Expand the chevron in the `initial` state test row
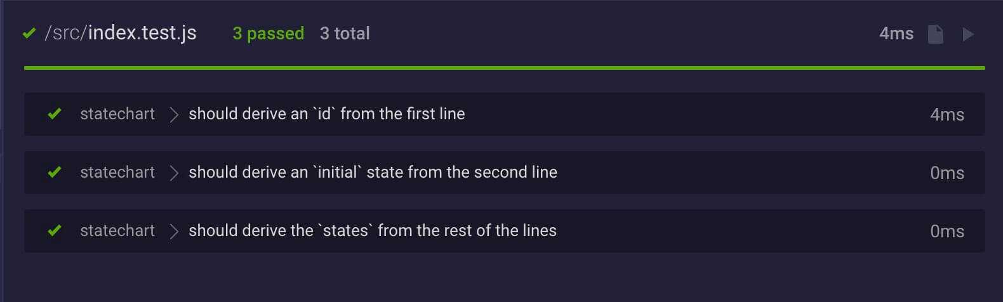Screen dimensions: 1003x302 tap(174, 173)
